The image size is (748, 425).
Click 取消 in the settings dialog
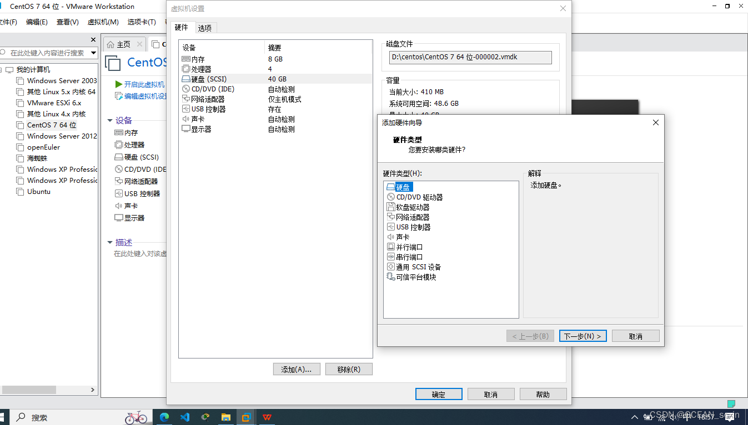pos(491,394)
